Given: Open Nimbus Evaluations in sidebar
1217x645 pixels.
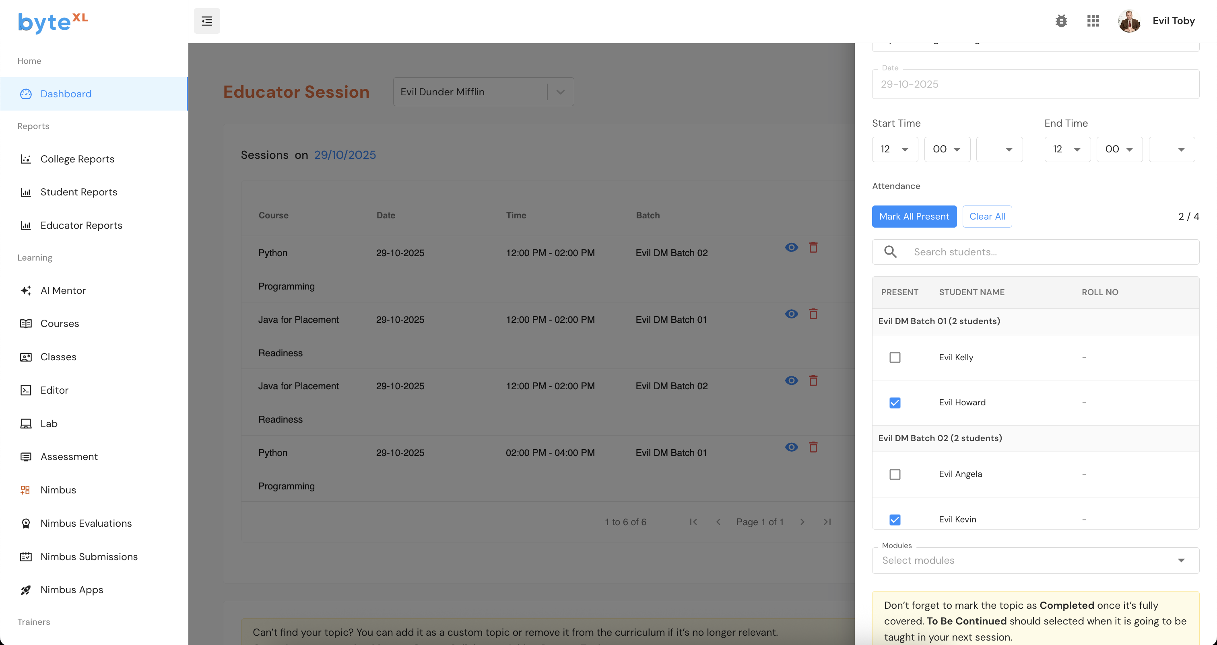Looking at the screenshot, I should [x=86, y=523].
